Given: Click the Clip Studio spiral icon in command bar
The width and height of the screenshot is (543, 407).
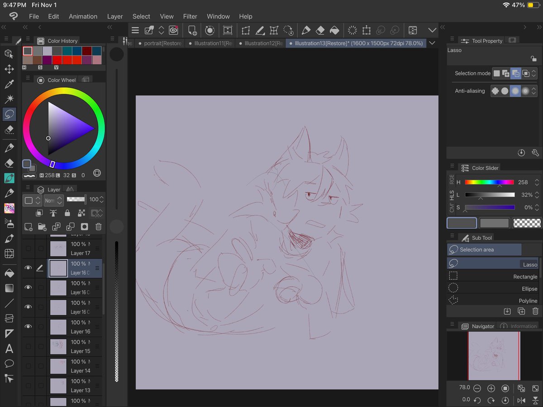Looking at the screenshot, I should click(x=173, y=30).
